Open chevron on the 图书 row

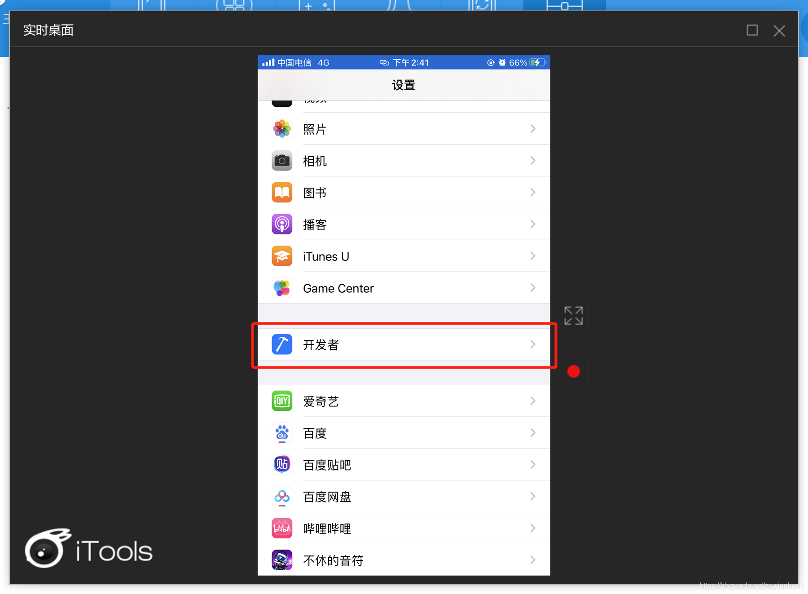[533, 193]
